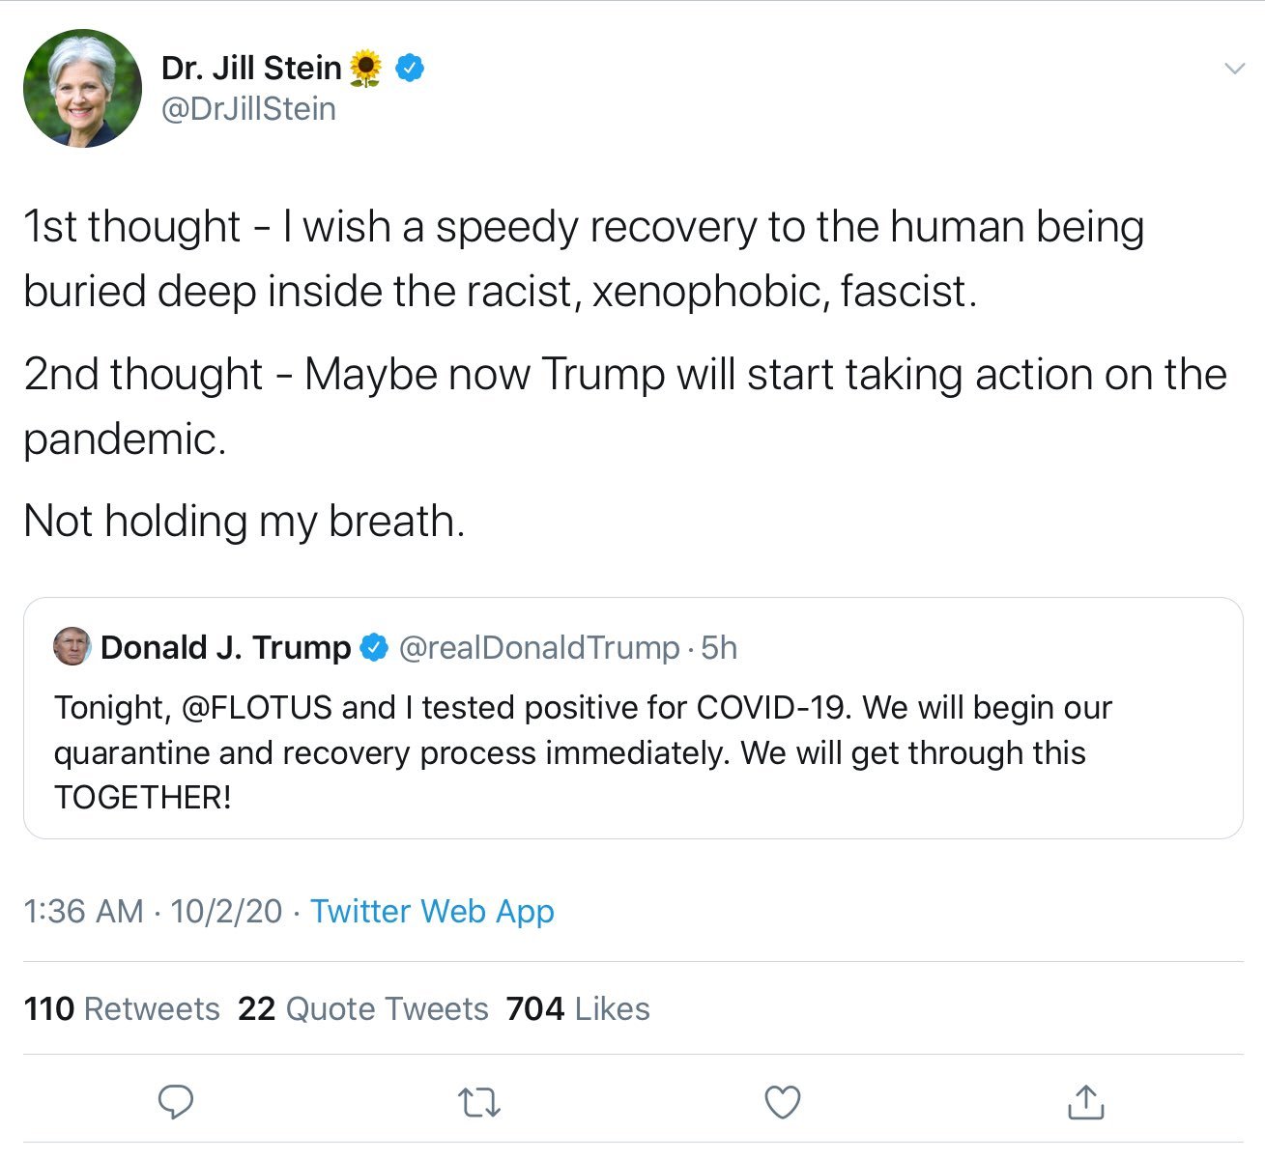Click the @realDonaldTrump handle
Screen dimensions: 1265x1160
tap(538, 647)
